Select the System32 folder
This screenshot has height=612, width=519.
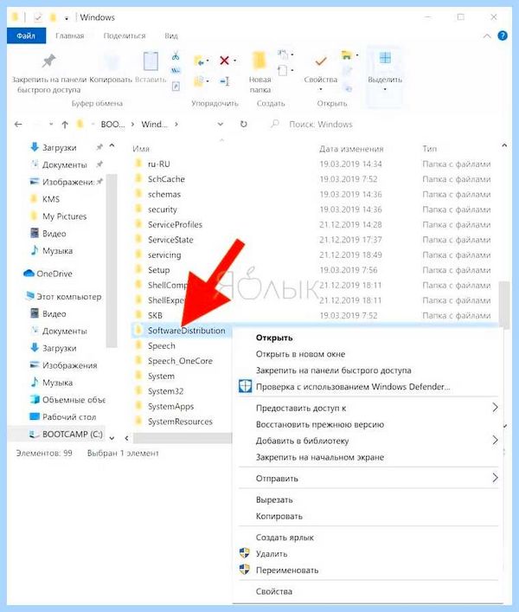coord(165,391)
